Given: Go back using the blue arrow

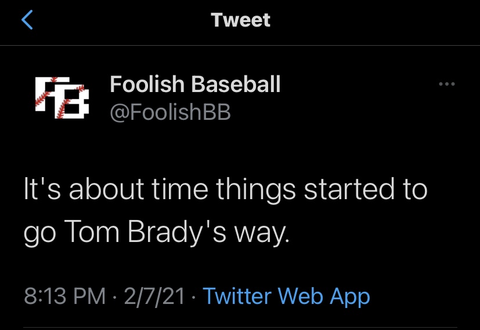Looking at the screenshot, I should (x=27, y=20).
